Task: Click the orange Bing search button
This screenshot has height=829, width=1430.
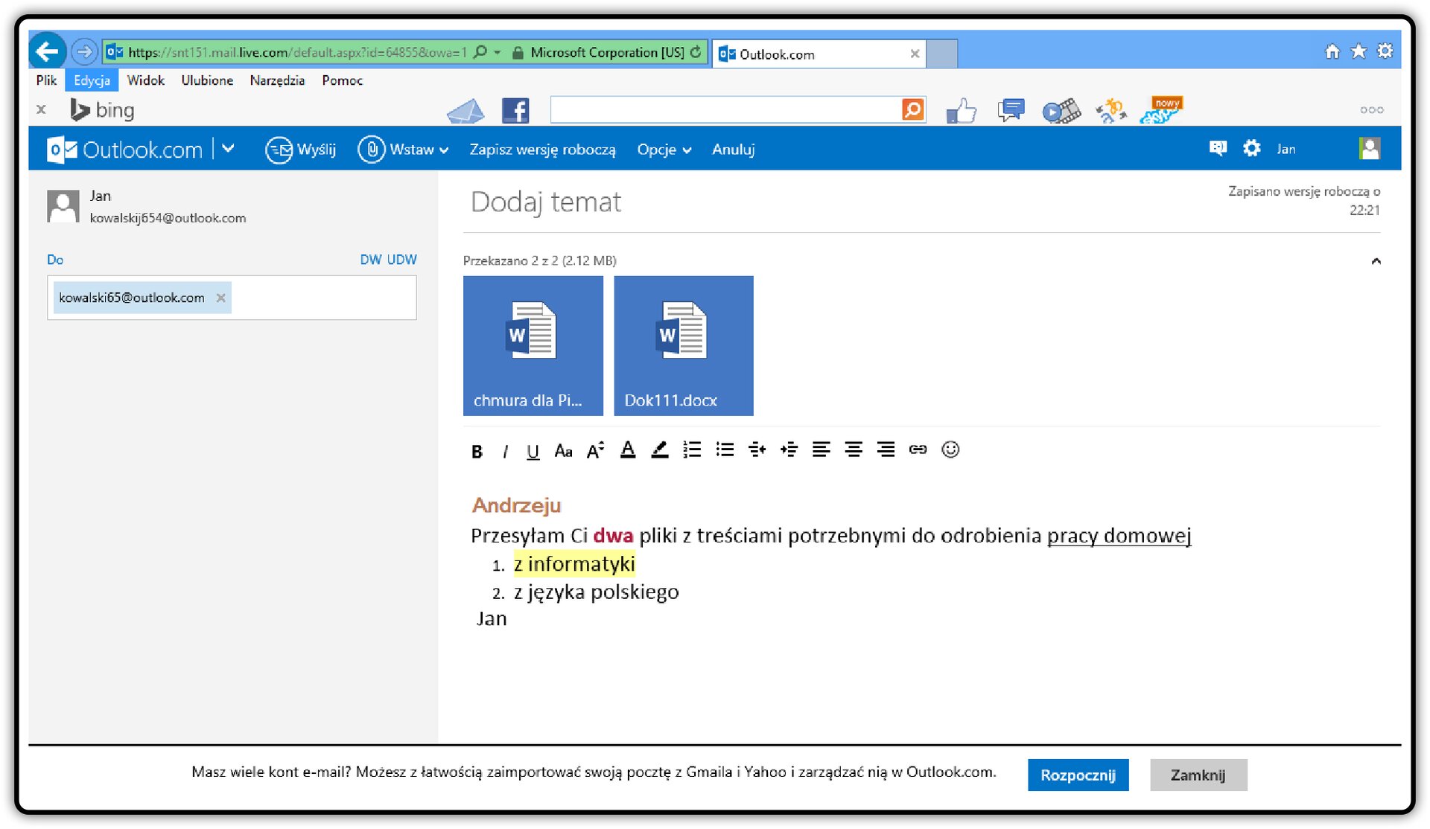Action: coord(912,109)
